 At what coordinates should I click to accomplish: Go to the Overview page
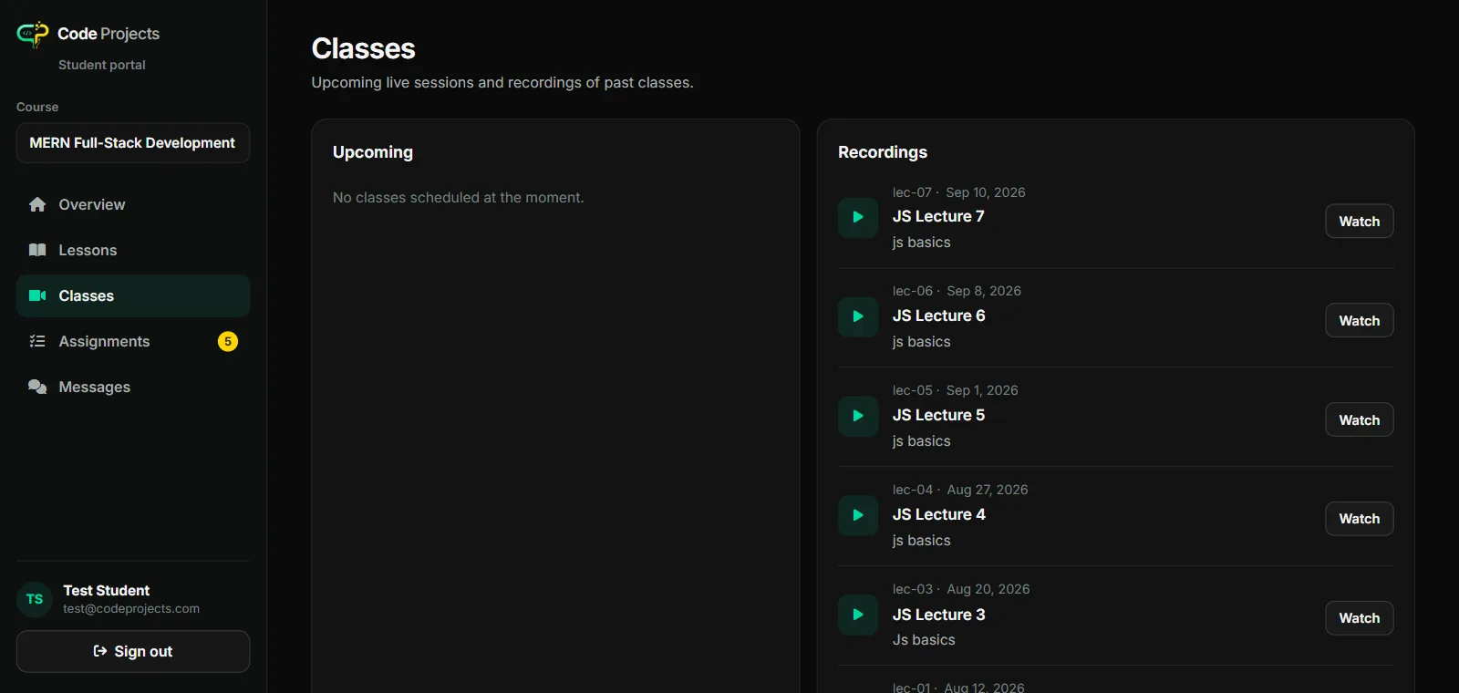(x=133, y=204)
